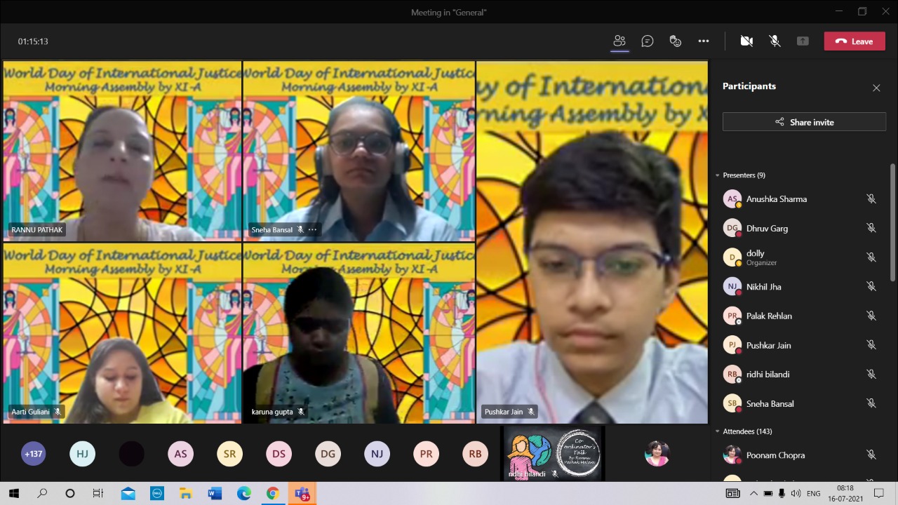Open the meeting chat panel

pos(648,41)
